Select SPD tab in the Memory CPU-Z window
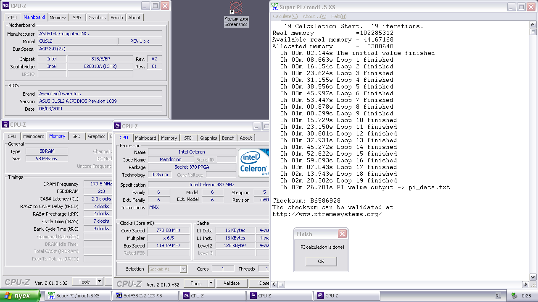The image size is (538, 302). pos(76,136)
